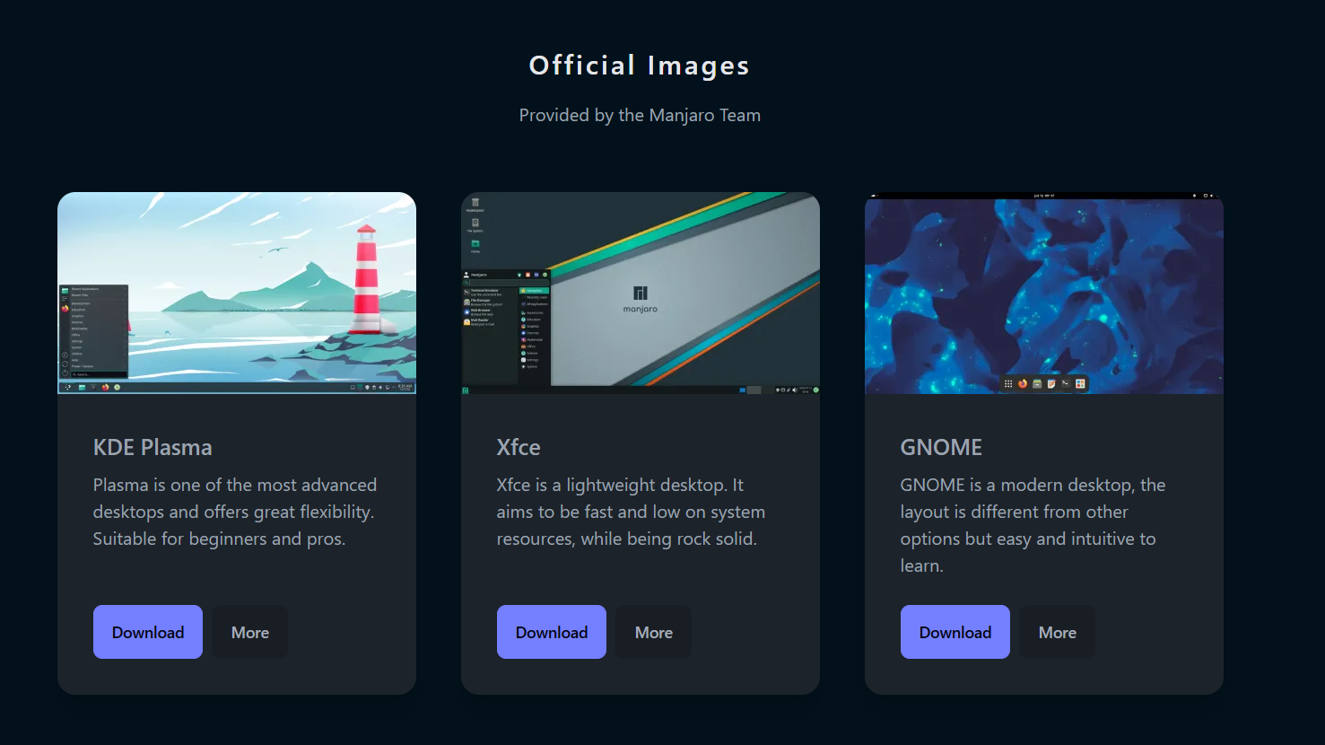Screen dimensions: 1325x745
Task: Click description "Plasma is one of the most advanced"
Action: click(235, 512)
